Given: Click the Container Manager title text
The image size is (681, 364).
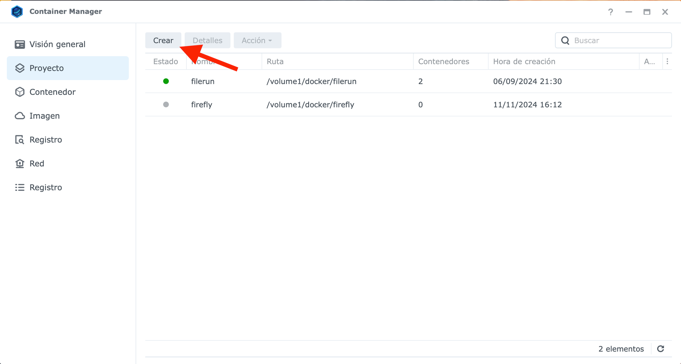Looking at the screenshot, I should (x=66, y=11).
